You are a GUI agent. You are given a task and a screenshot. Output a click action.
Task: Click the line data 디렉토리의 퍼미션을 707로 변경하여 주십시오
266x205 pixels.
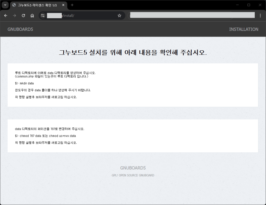(x=50, y=129)
